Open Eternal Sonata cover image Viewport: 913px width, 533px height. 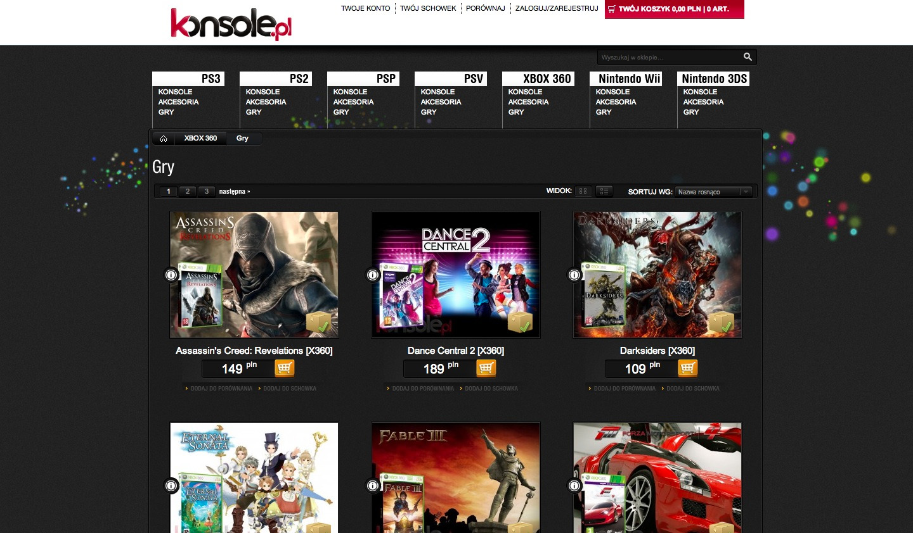click(254, 478)
